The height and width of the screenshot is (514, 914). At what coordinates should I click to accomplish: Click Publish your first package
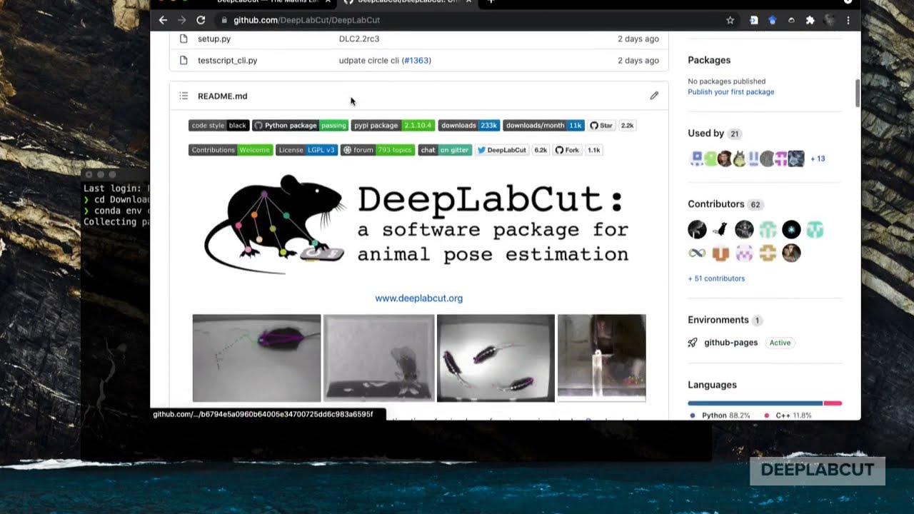click(730, 92)
